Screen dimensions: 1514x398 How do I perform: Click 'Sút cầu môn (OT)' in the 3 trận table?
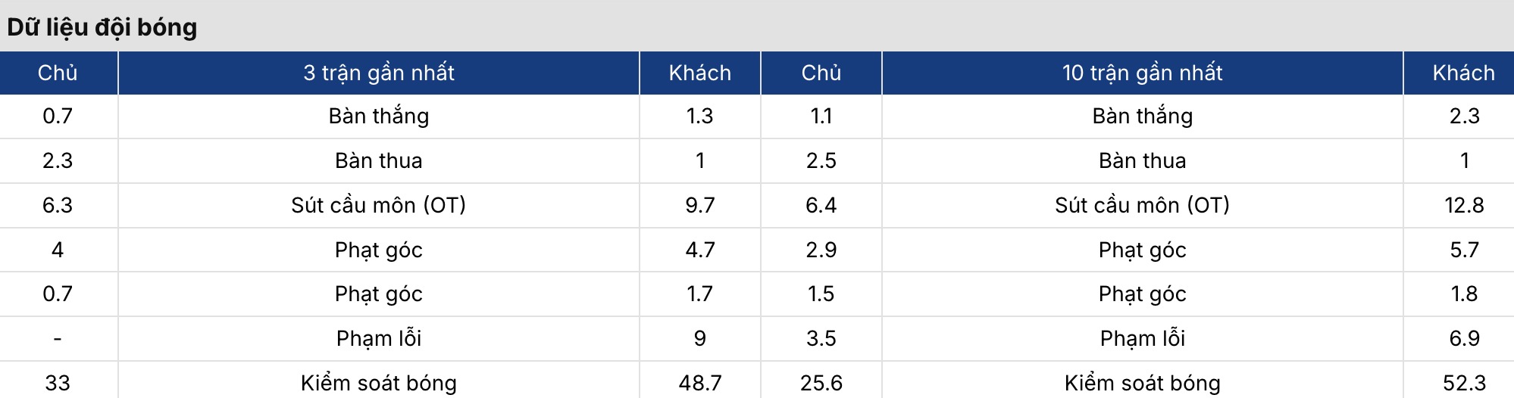379,205
